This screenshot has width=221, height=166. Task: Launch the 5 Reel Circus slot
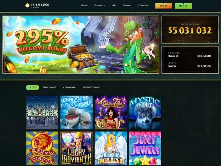(x=42, y=148)
